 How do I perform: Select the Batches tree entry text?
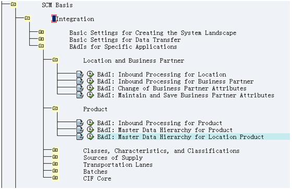[x=95, y=171]
